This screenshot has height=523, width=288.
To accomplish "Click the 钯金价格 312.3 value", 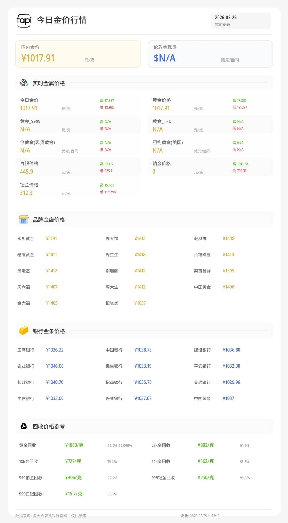I will click(26, 193).
